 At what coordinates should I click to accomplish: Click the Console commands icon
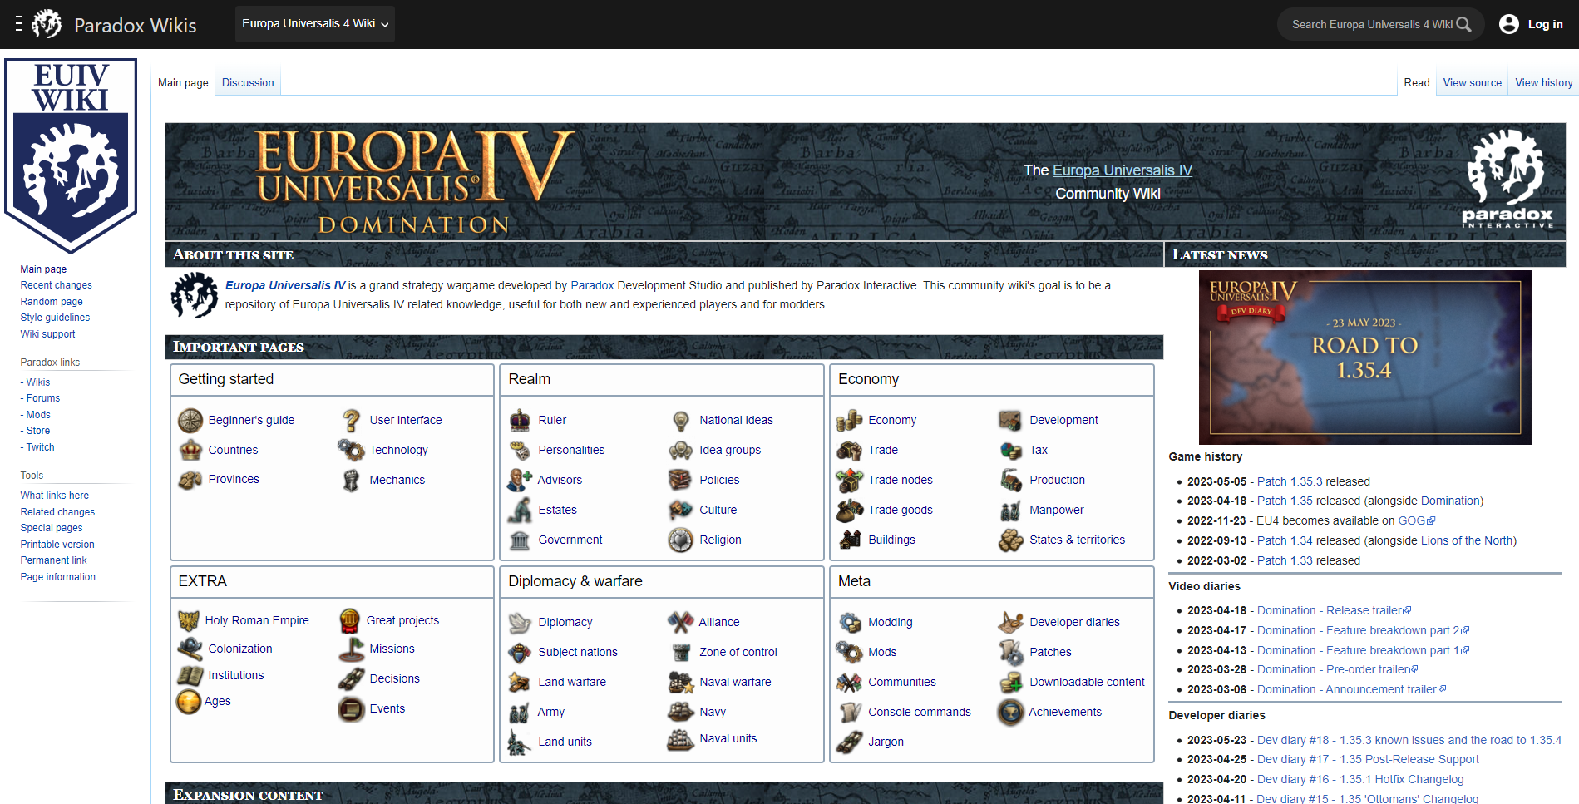(x=850, y=712)
